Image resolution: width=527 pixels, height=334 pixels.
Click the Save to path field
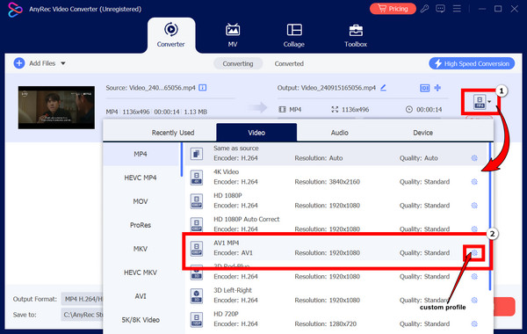pyautogui.click(x=82, y=315)
